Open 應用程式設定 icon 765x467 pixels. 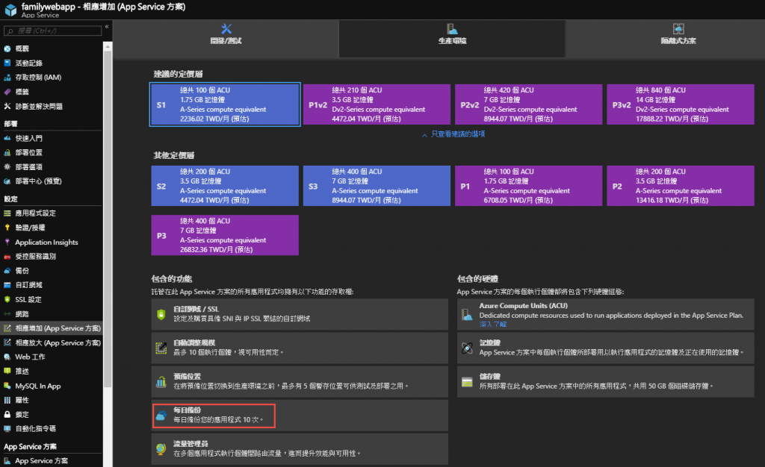pyautogui.click(x=7, y=213)
